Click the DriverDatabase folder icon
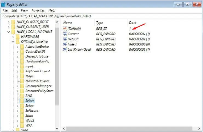This screenshot has height=132, width=203. coord(22,56)
